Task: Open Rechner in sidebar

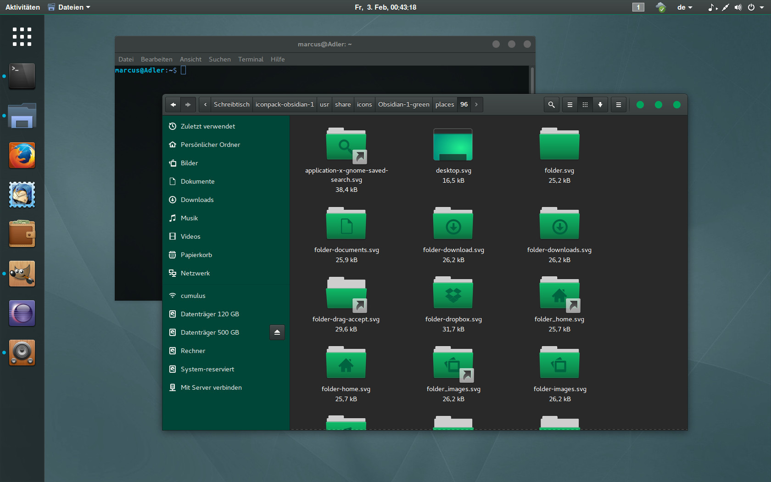Action: pyautogui.click(x=226, y=351)
